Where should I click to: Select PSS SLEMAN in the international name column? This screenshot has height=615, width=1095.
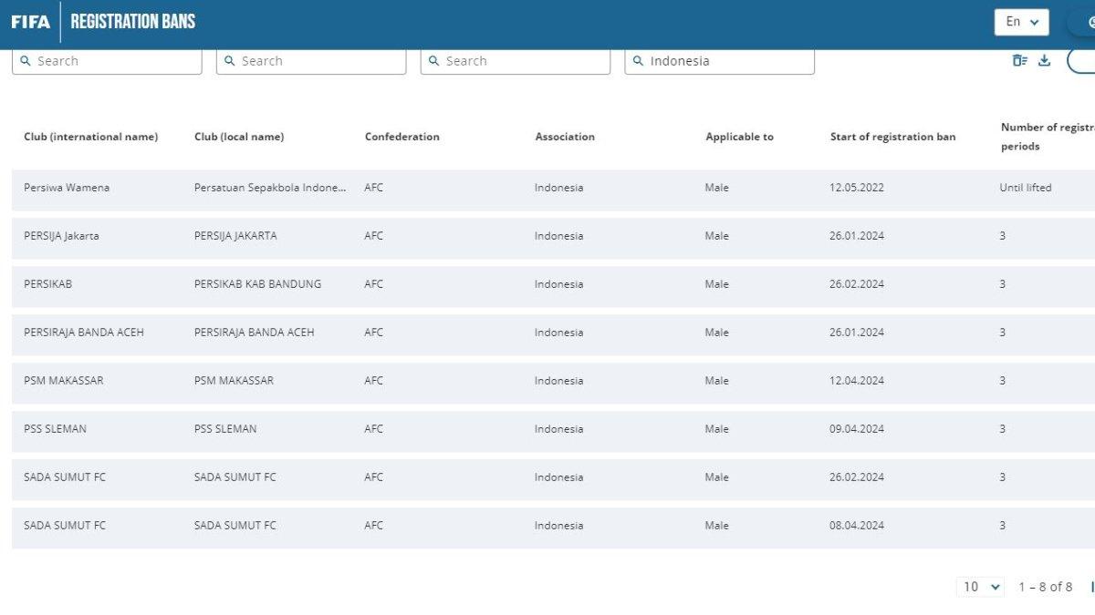pyautogui.click(x=55, y=429)
